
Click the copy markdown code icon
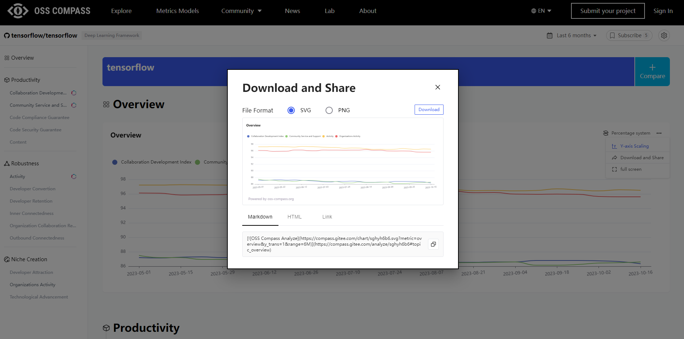pos(433,244)
